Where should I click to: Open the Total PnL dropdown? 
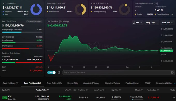coord(167,23)
